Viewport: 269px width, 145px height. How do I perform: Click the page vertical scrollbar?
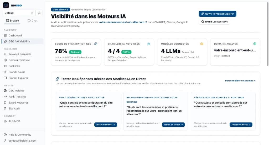[267, 34]
